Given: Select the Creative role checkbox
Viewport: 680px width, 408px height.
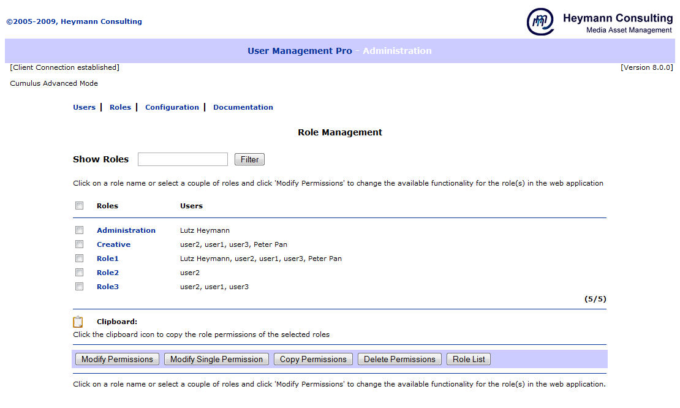Looking at the screenshot, I should pos(80,244).
